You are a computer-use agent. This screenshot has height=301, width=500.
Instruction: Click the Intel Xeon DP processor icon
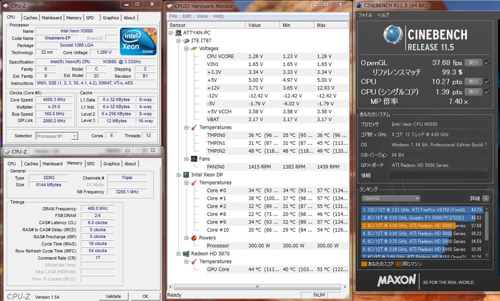186,175
